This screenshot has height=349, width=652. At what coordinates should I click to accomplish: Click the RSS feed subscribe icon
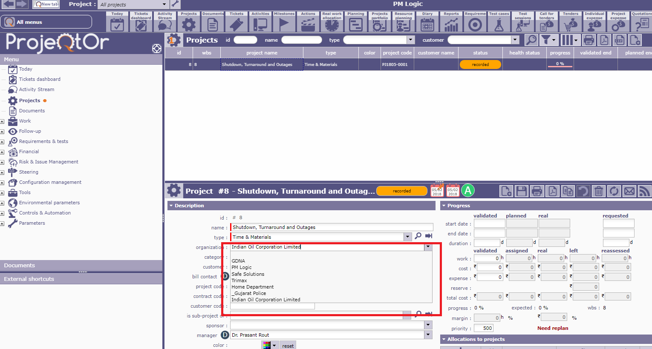[x=644, y=191]
